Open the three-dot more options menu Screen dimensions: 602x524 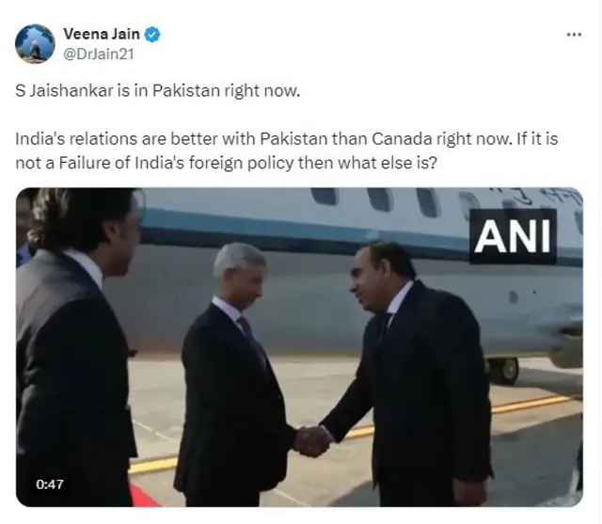pyautogui.click(x=574, y=35)
